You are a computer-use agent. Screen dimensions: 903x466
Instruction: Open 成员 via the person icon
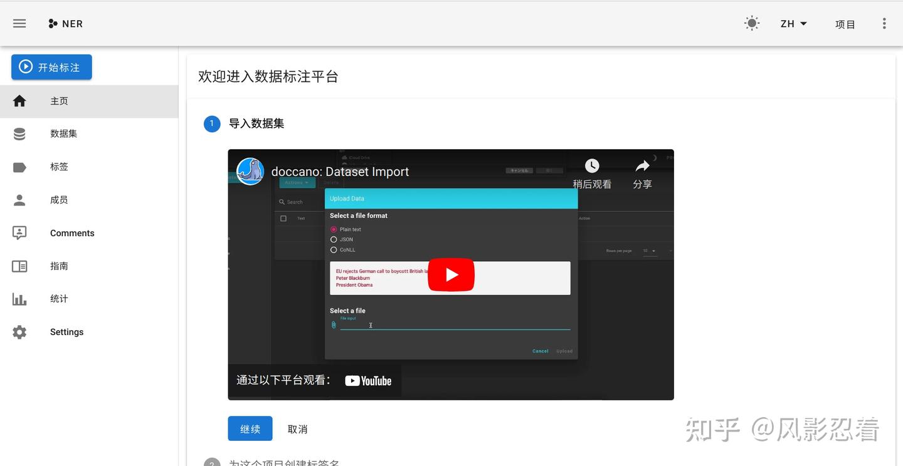pos(19,199)
